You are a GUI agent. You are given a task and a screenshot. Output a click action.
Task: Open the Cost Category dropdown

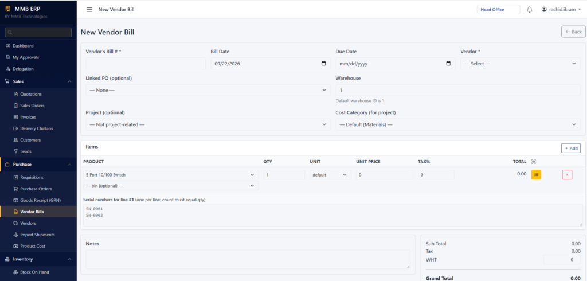coord(458,124)
